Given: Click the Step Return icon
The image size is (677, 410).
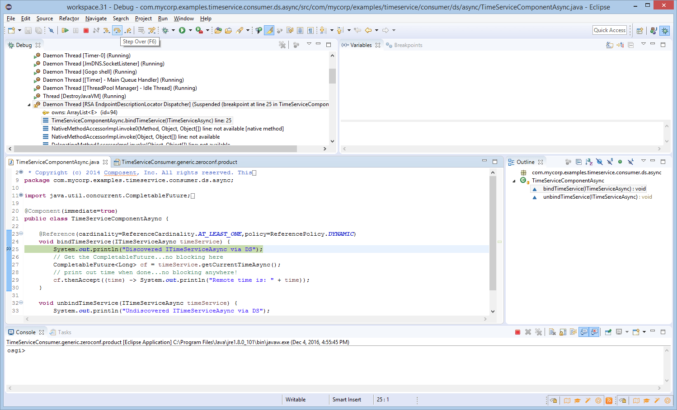Looking at the screenshot, I should click(128, 30).
